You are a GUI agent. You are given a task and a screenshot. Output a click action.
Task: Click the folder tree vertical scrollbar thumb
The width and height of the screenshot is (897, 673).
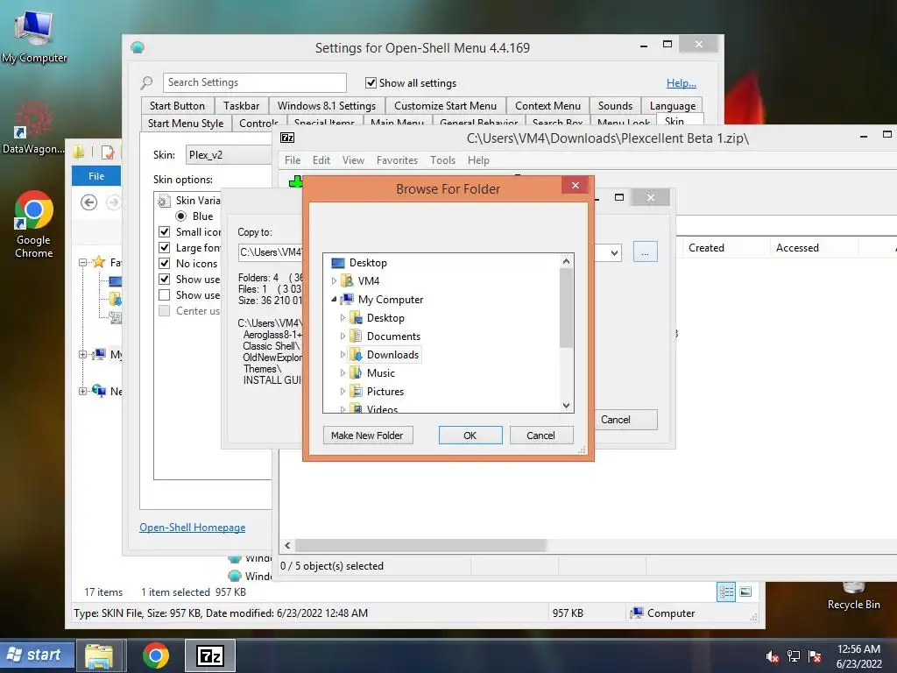(566, 308)
